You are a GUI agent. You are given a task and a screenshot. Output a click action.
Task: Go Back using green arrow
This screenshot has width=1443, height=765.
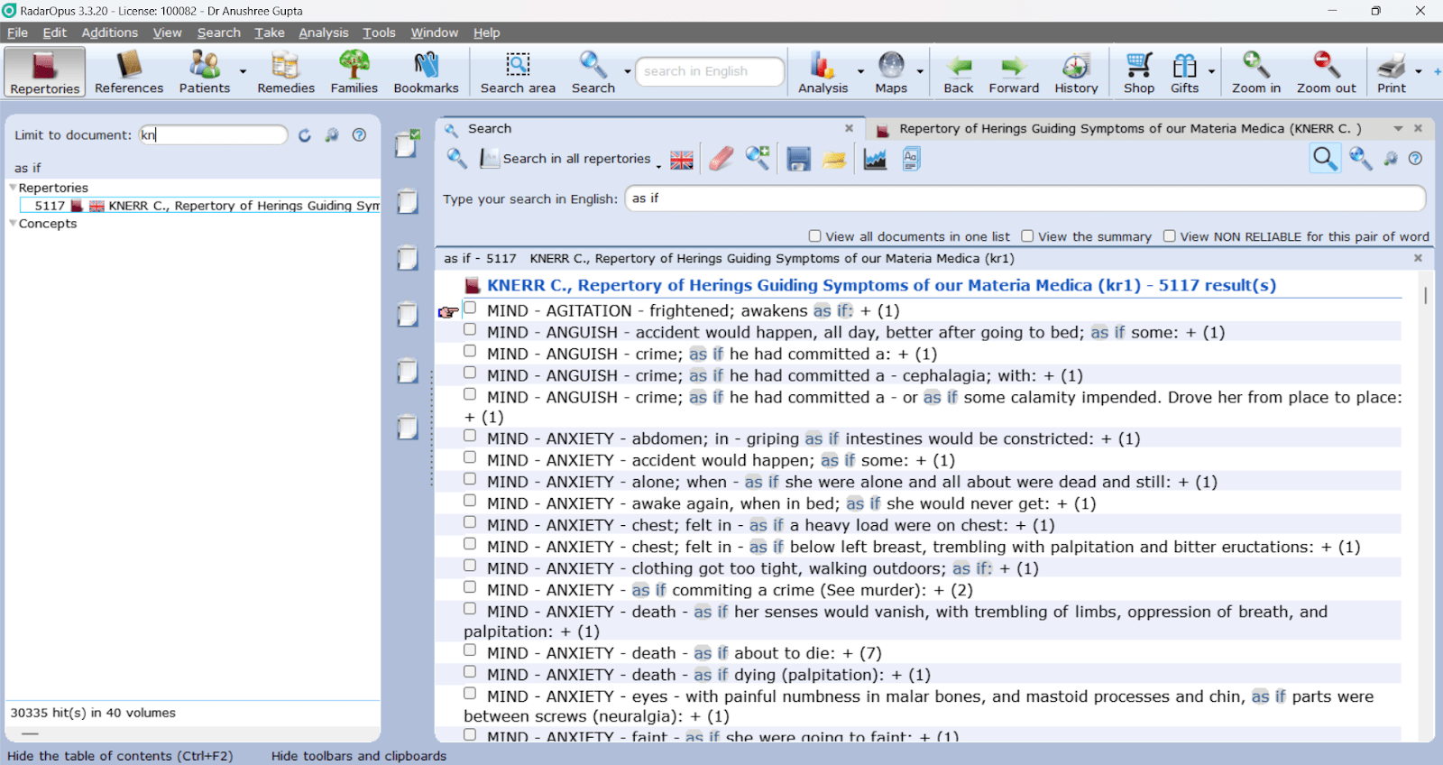[959, 72]
